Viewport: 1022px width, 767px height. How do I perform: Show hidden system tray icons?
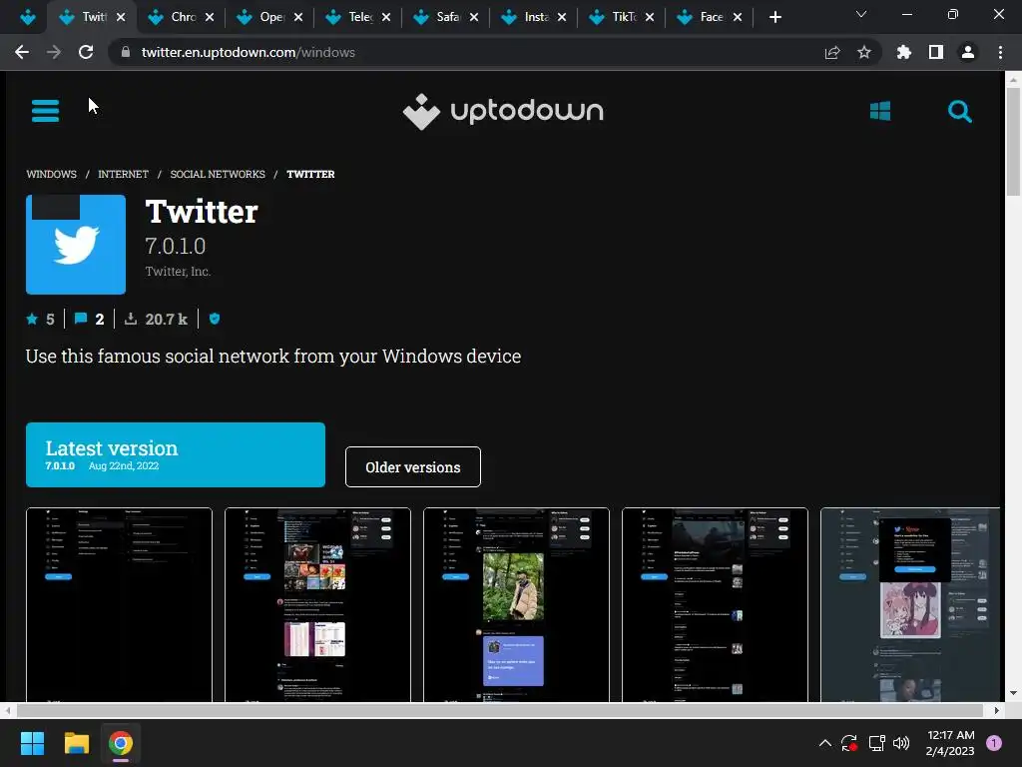coord(824,743)
